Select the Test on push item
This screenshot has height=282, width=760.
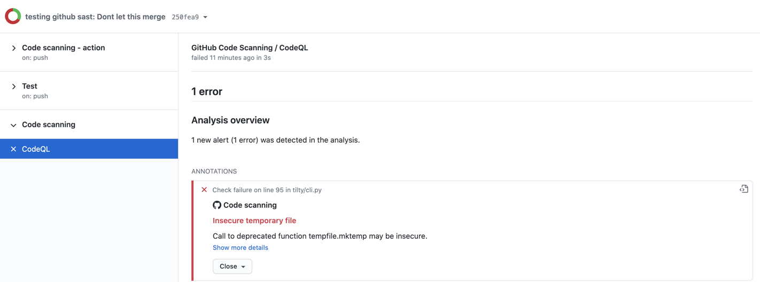click(x=89, y=91)
